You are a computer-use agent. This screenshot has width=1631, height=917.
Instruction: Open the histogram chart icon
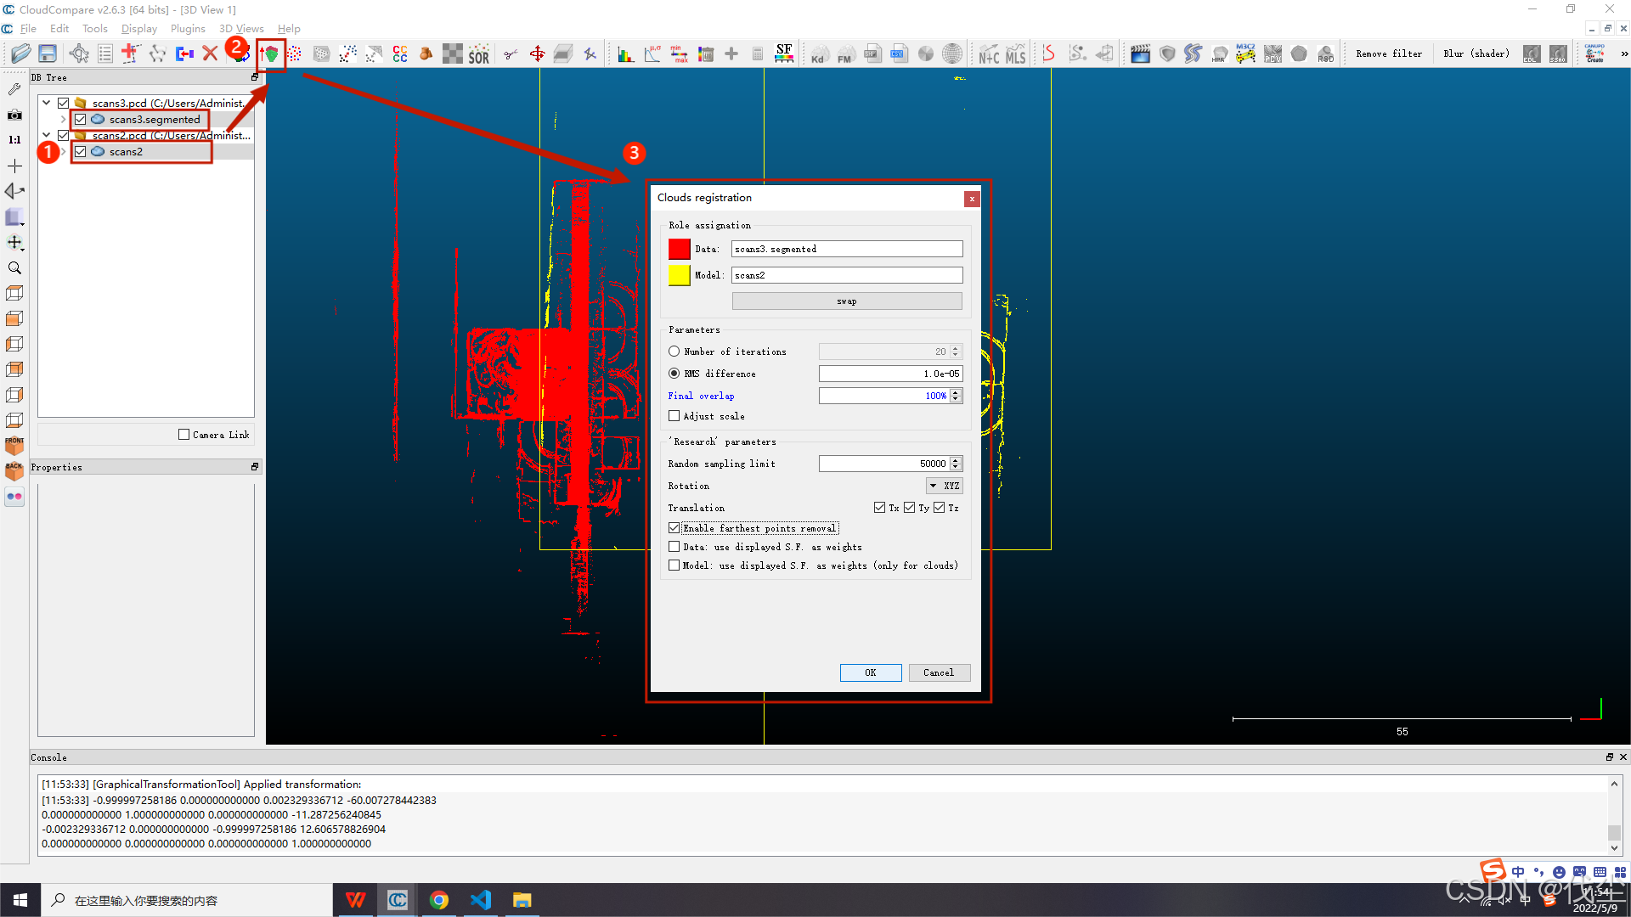625,54
